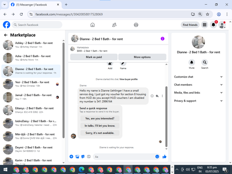Show hidden system tray icons
Viewport: 232px width, 174px height.
coord(177,169)
